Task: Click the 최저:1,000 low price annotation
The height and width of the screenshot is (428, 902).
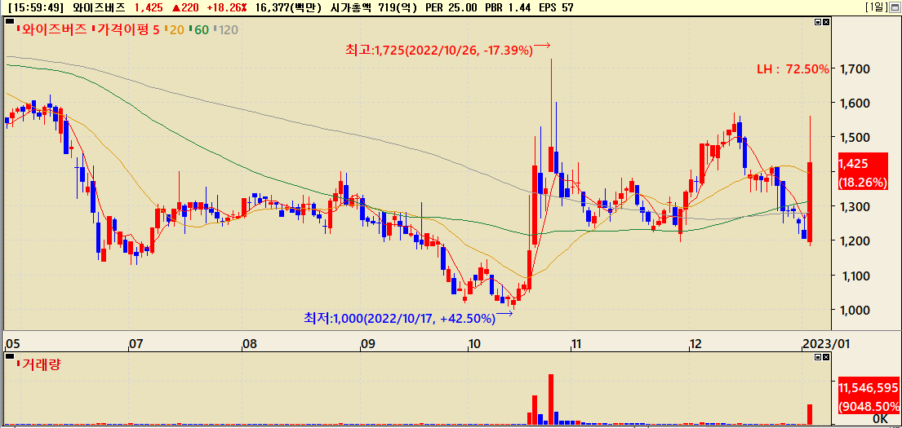Action: click(x=399, y=318)
